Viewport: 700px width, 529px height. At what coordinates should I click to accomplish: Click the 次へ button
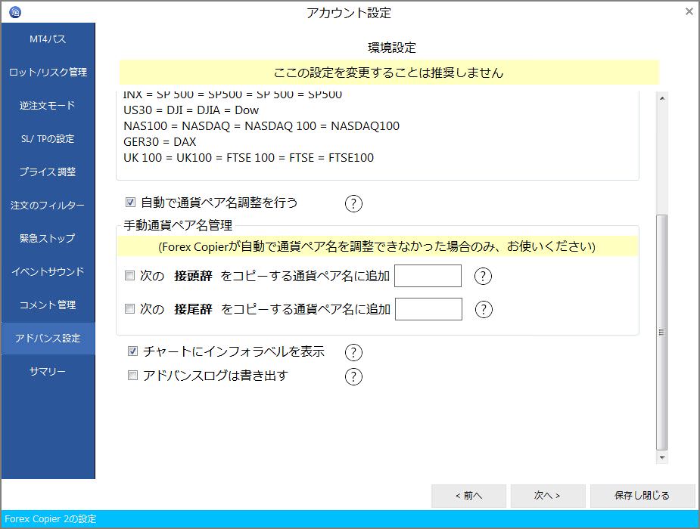[x=548, y=495]
